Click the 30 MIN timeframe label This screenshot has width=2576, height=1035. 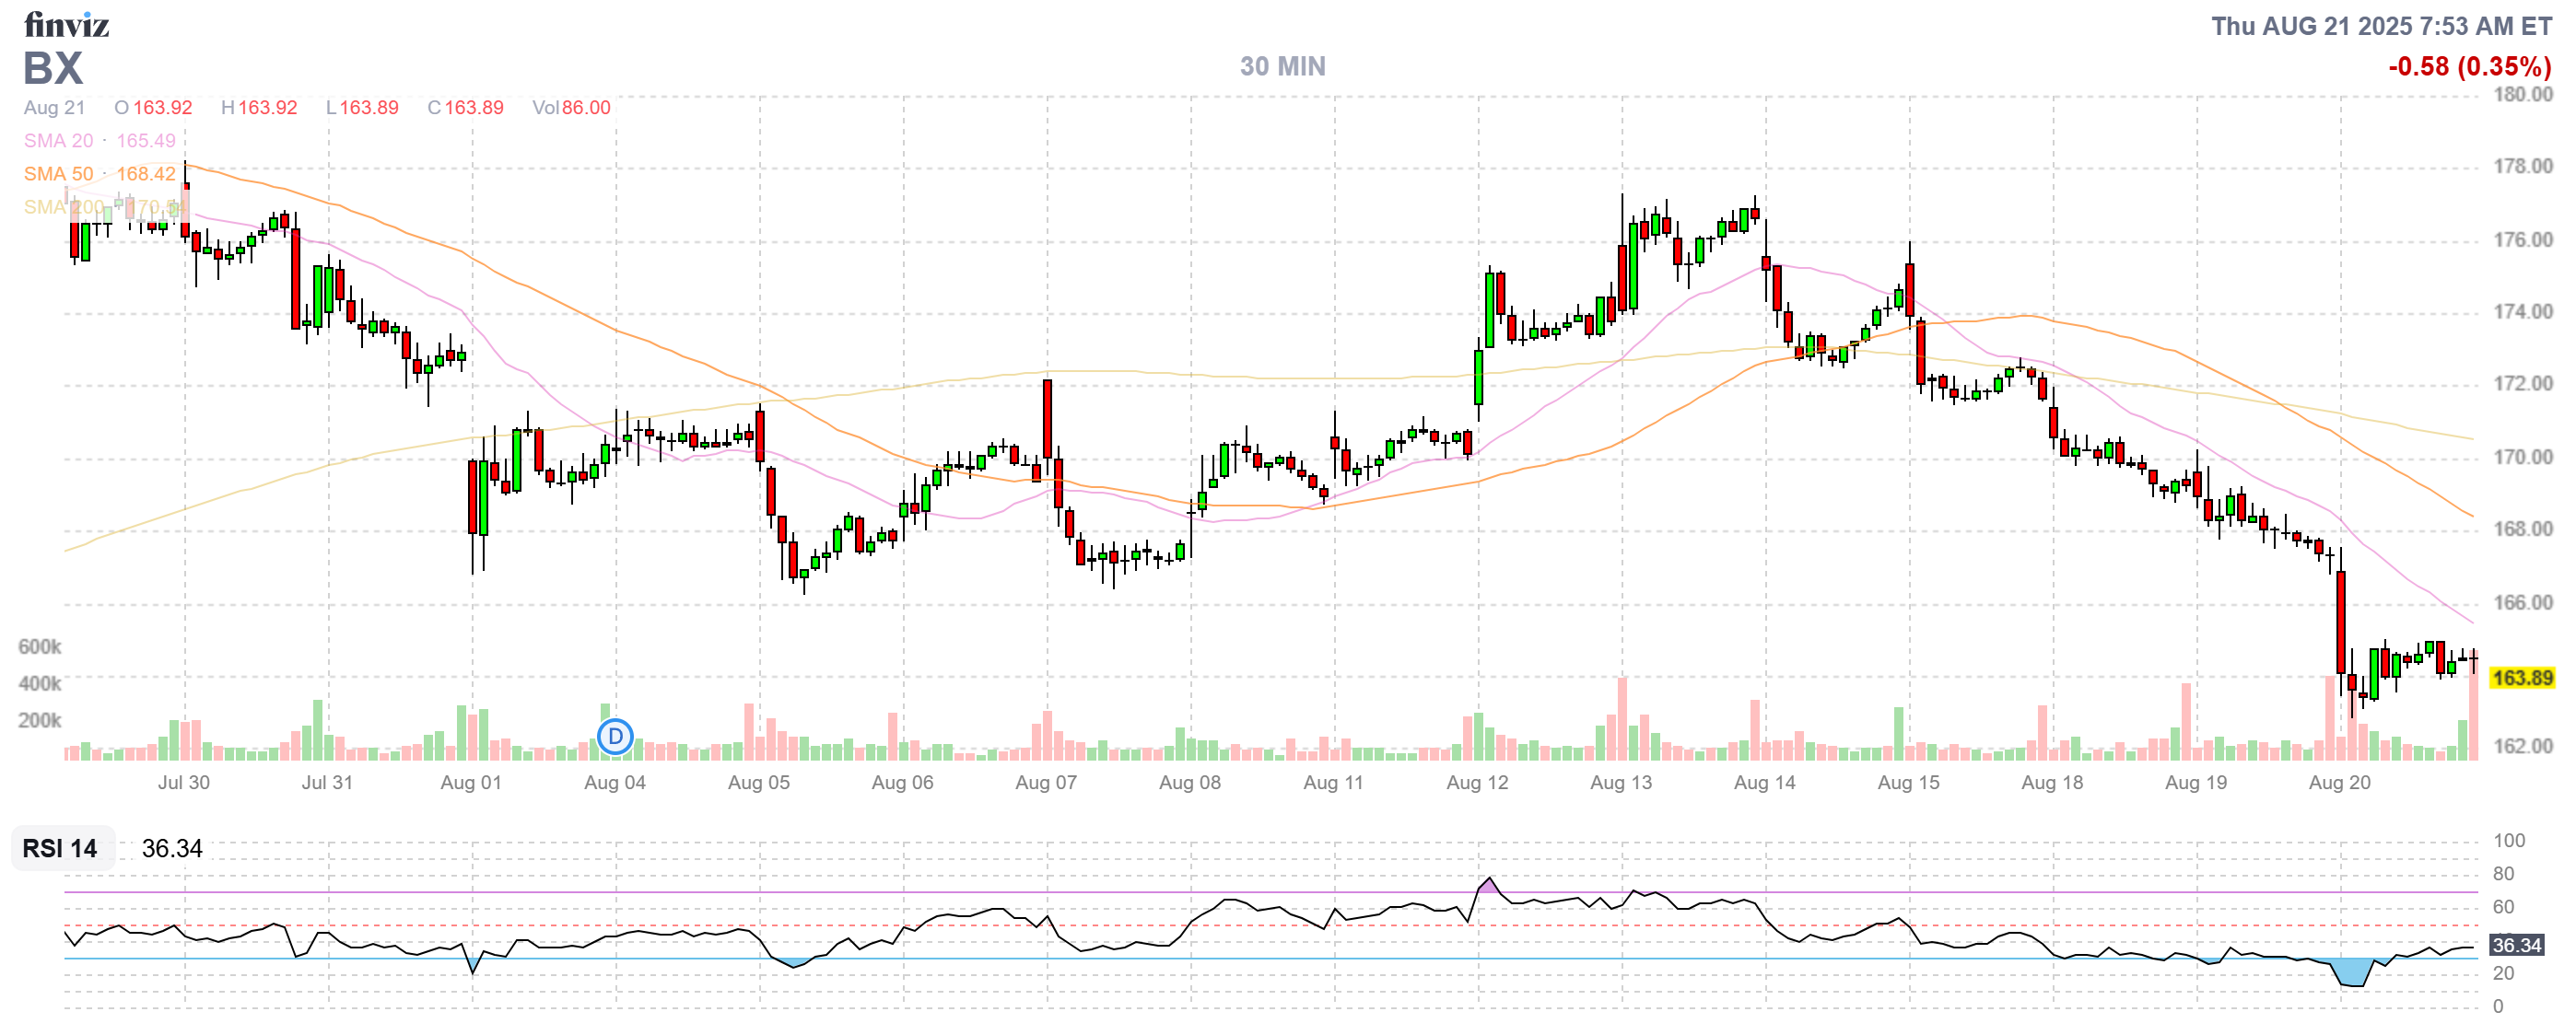1282,67
